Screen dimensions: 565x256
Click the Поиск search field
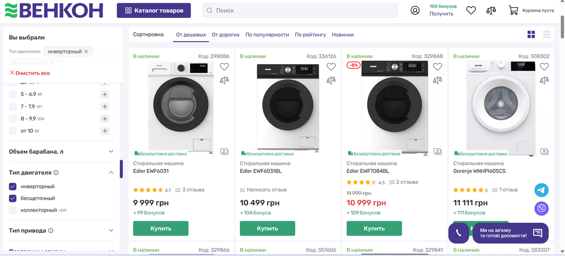pos(301,10)
